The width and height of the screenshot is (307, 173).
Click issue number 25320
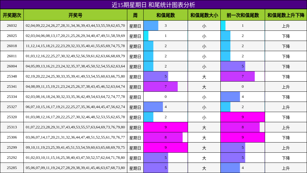(12, 117)
